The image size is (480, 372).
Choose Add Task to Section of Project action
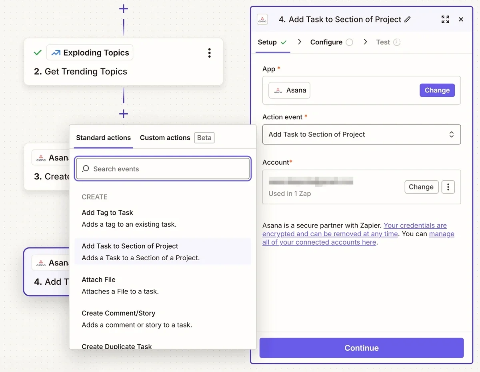pos(163,251)
